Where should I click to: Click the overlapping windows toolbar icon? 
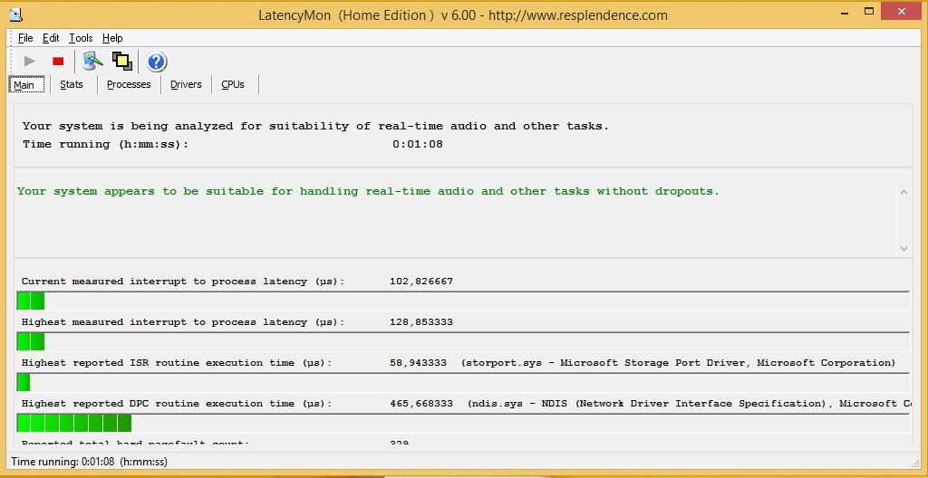(122, 61)
